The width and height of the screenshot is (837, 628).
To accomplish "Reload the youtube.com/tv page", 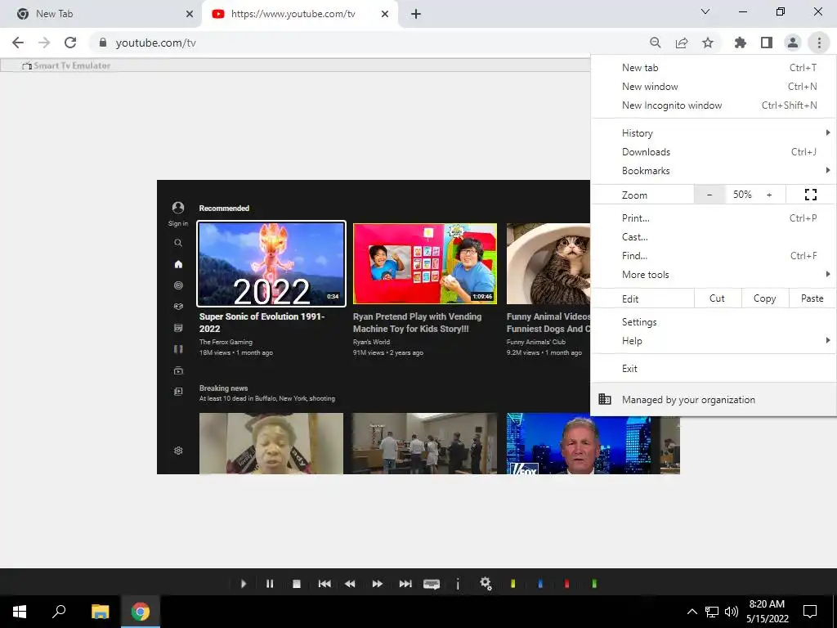I will point(70,43).
